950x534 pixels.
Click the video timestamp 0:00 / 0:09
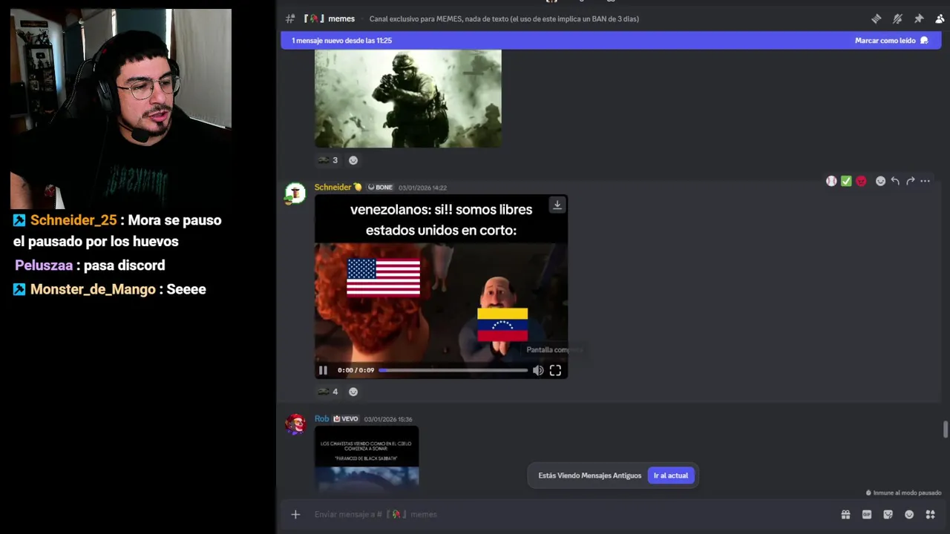[x=356, y=370]
